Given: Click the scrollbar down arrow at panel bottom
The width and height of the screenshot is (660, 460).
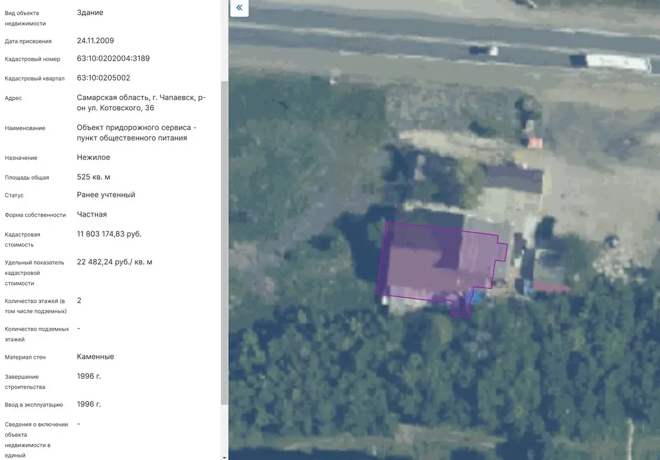Looking at the screenshot, I should click(x=224, y=457).
